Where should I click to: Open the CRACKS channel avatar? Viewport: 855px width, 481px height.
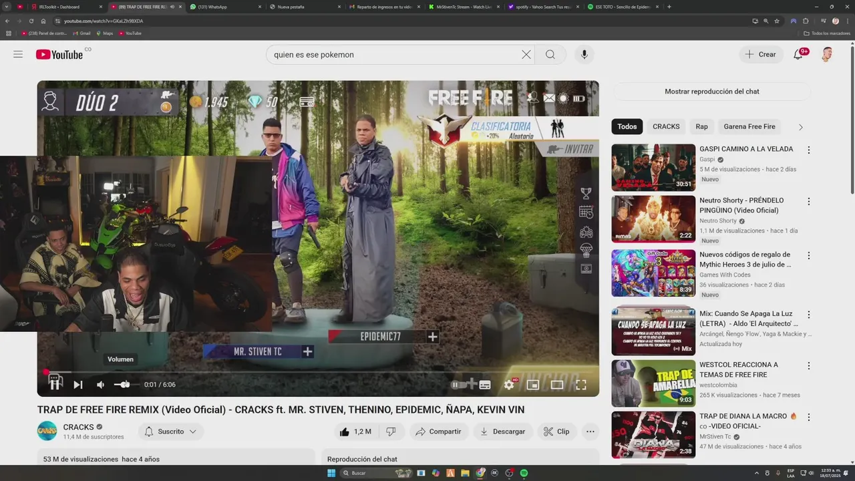click(x=47, y=431)
